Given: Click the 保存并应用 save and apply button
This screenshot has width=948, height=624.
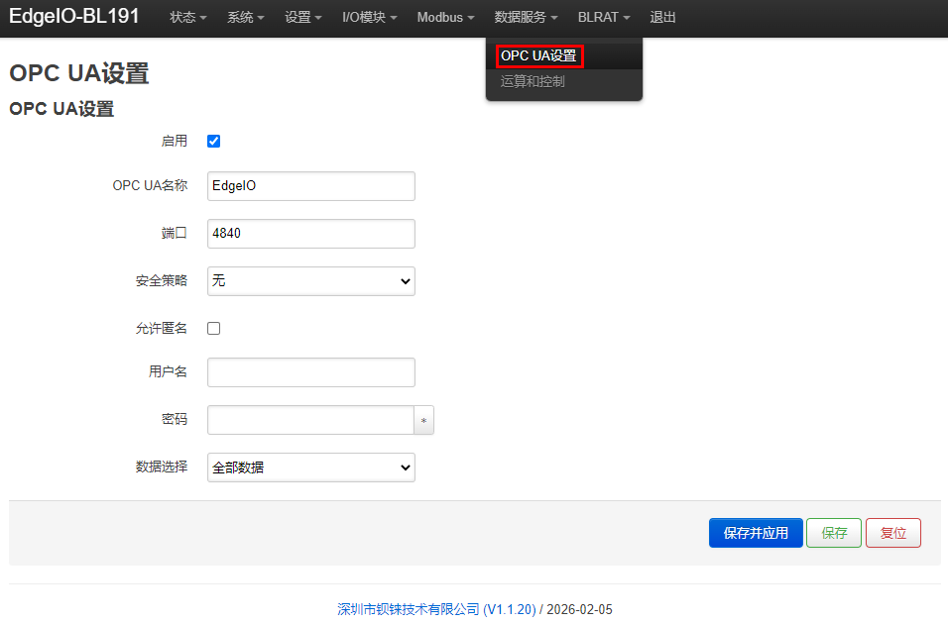Looking at the screenshot, I should (x=756, y=533).
